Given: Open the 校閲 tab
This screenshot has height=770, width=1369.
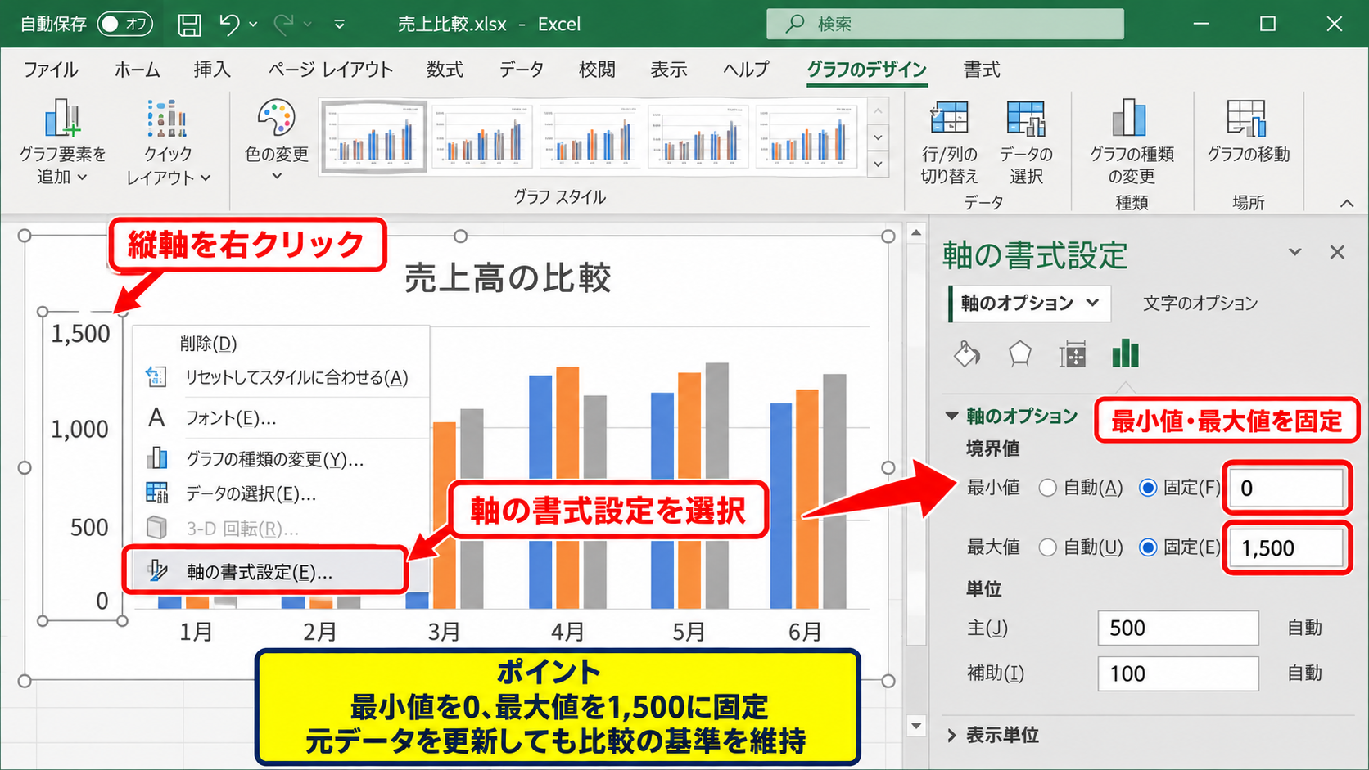Looking at the screenshot, I should pyautogui.click(x=597, y=70).
